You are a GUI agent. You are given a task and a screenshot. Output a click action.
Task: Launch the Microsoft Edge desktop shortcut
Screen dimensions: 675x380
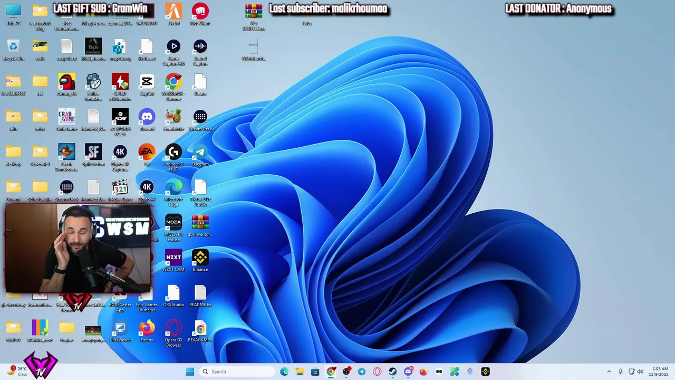click(x=173, y=193)
